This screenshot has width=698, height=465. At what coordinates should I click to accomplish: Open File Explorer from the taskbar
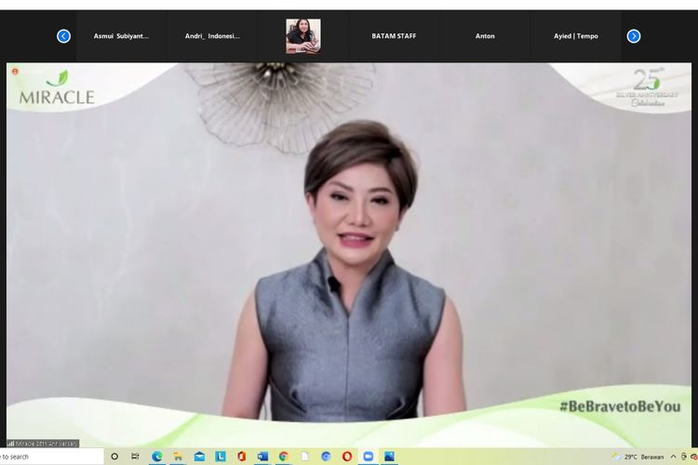coord(178,457)
